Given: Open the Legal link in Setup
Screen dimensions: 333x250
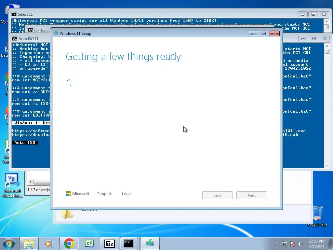Looking at the screenshot, I should click(x=127, y=194).
